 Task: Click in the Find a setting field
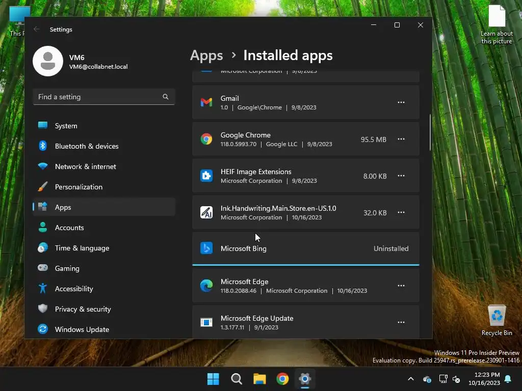coord(104,97)
